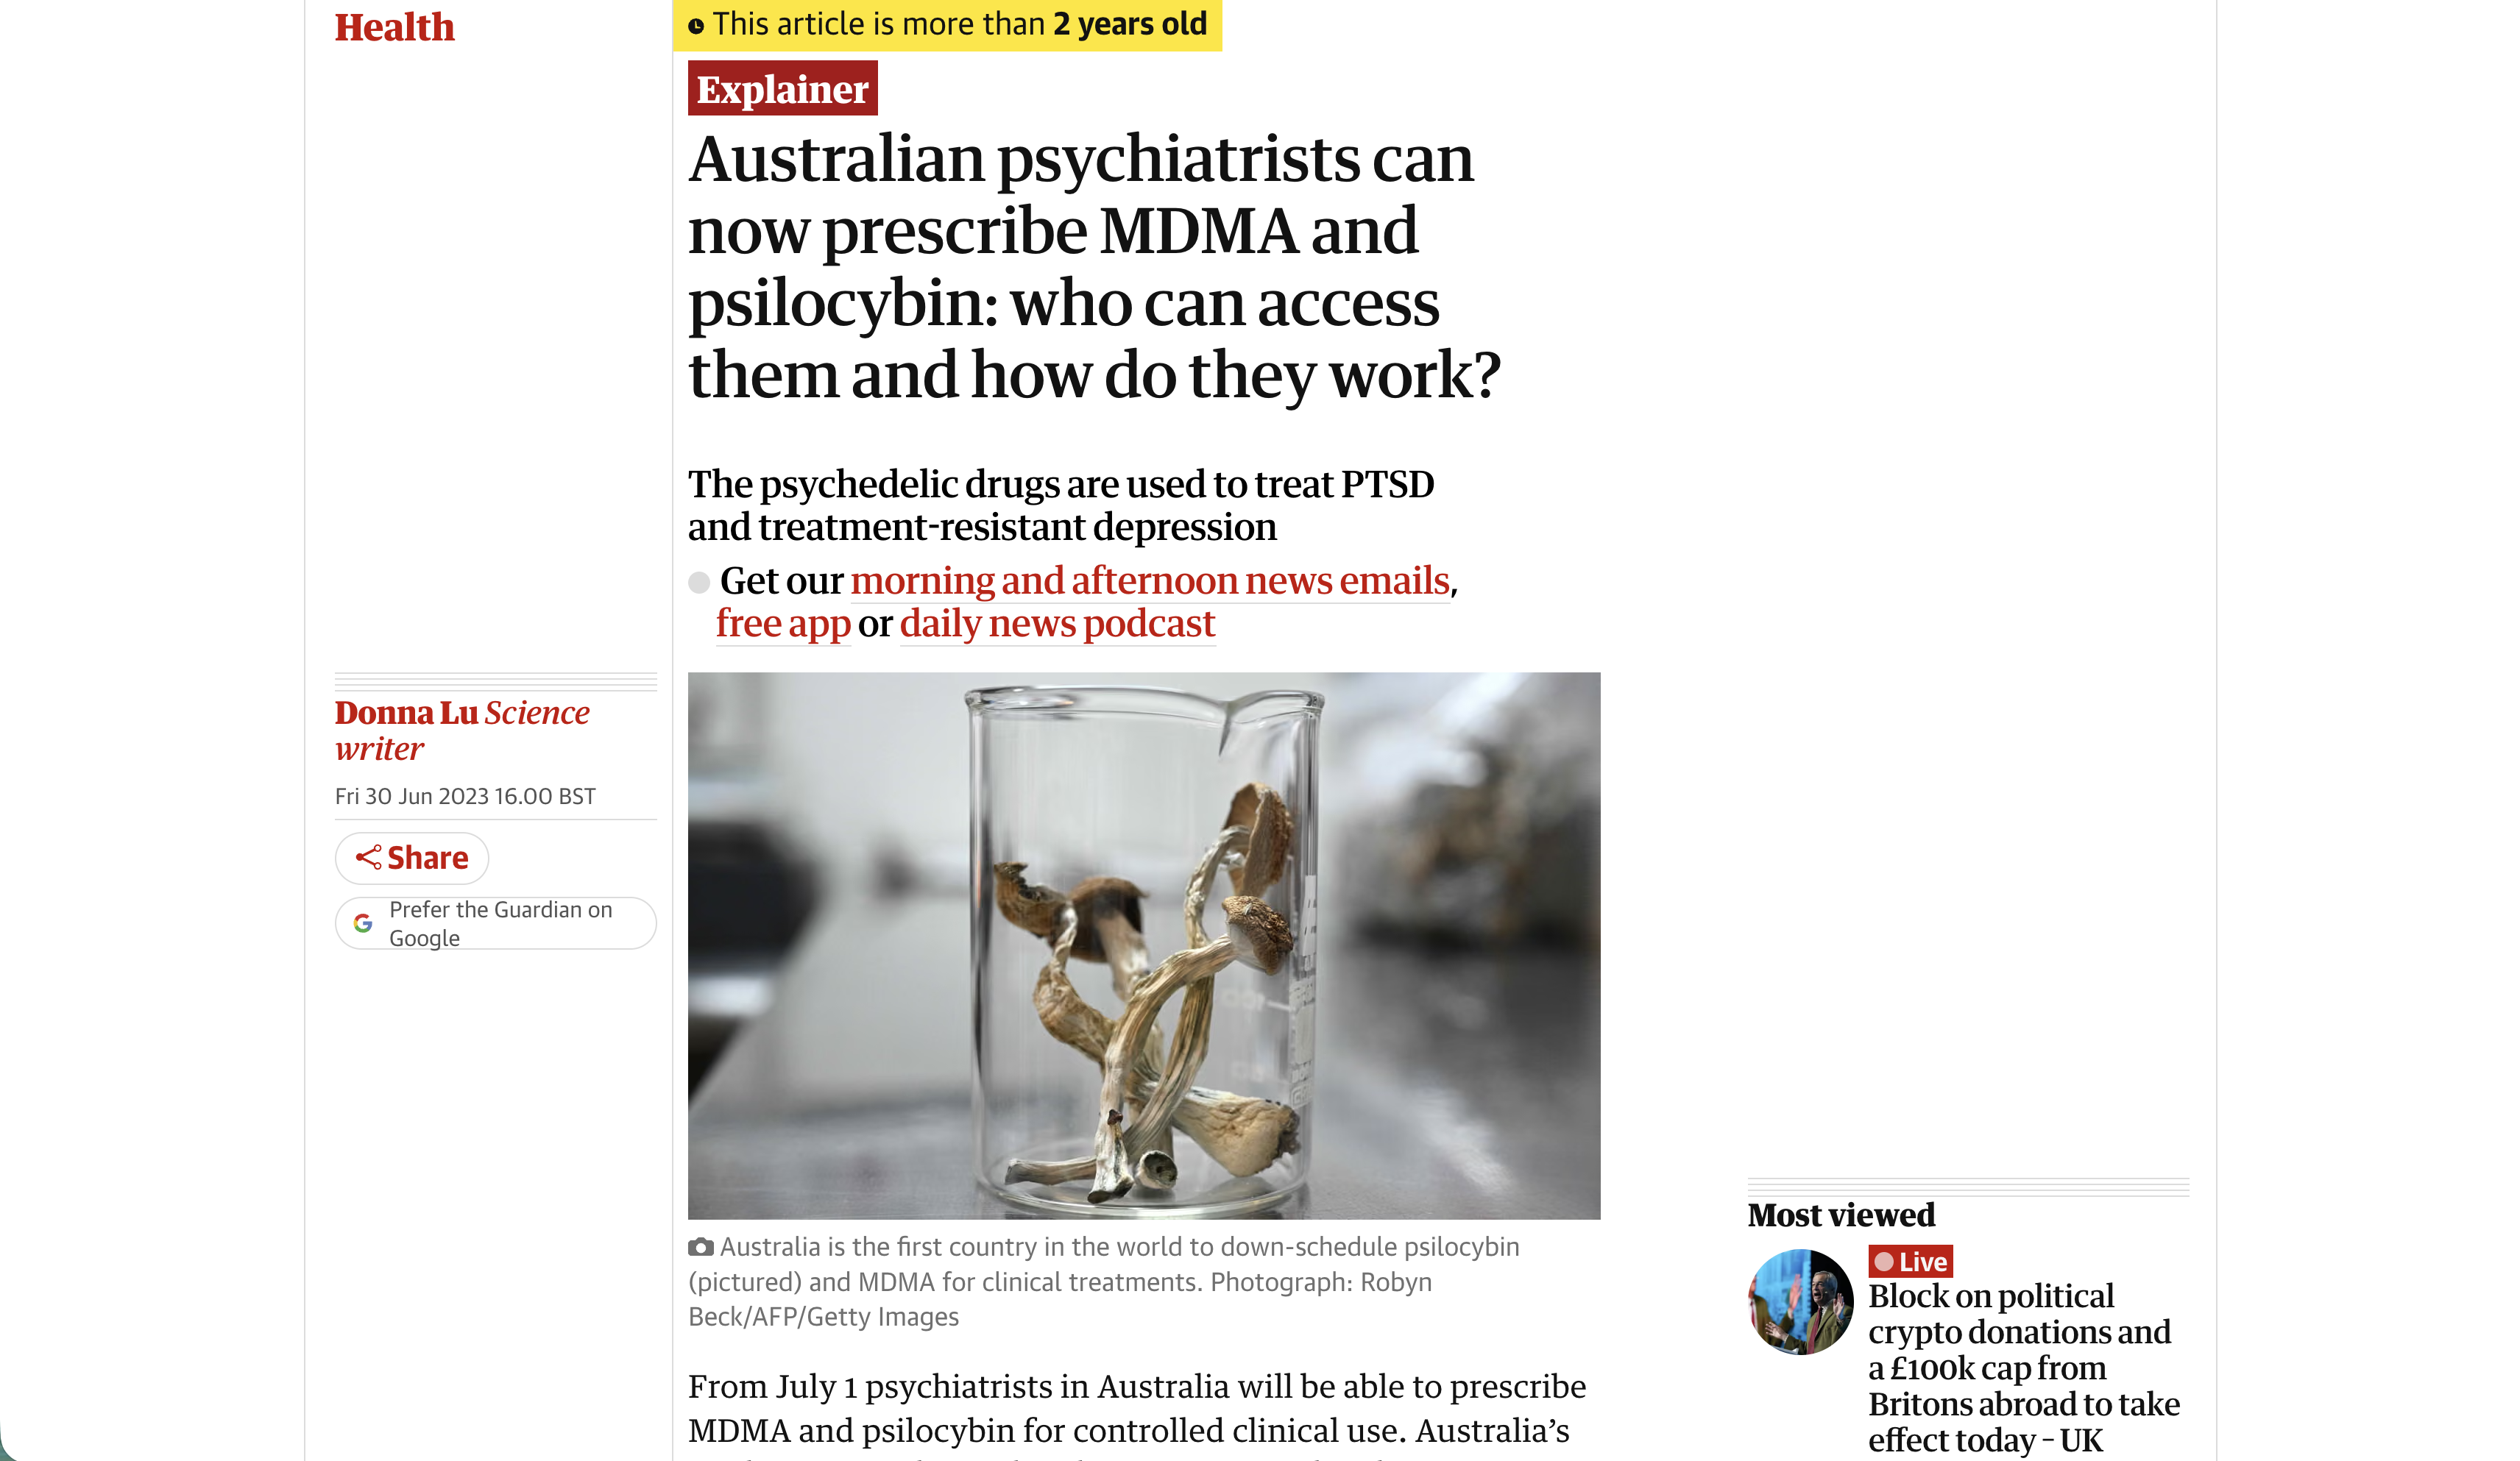Open the Health section link
This screenshot has width=2520, height=1461.
[394, 27]
